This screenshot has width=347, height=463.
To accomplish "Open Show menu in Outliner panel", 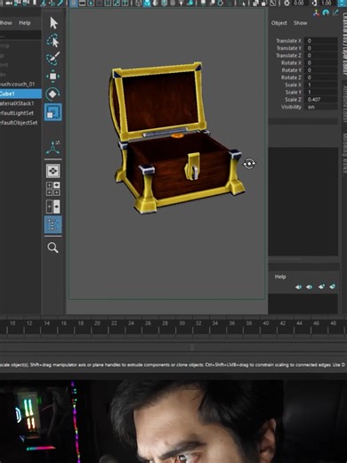I will pyautogui.click(x=6, y=23).
